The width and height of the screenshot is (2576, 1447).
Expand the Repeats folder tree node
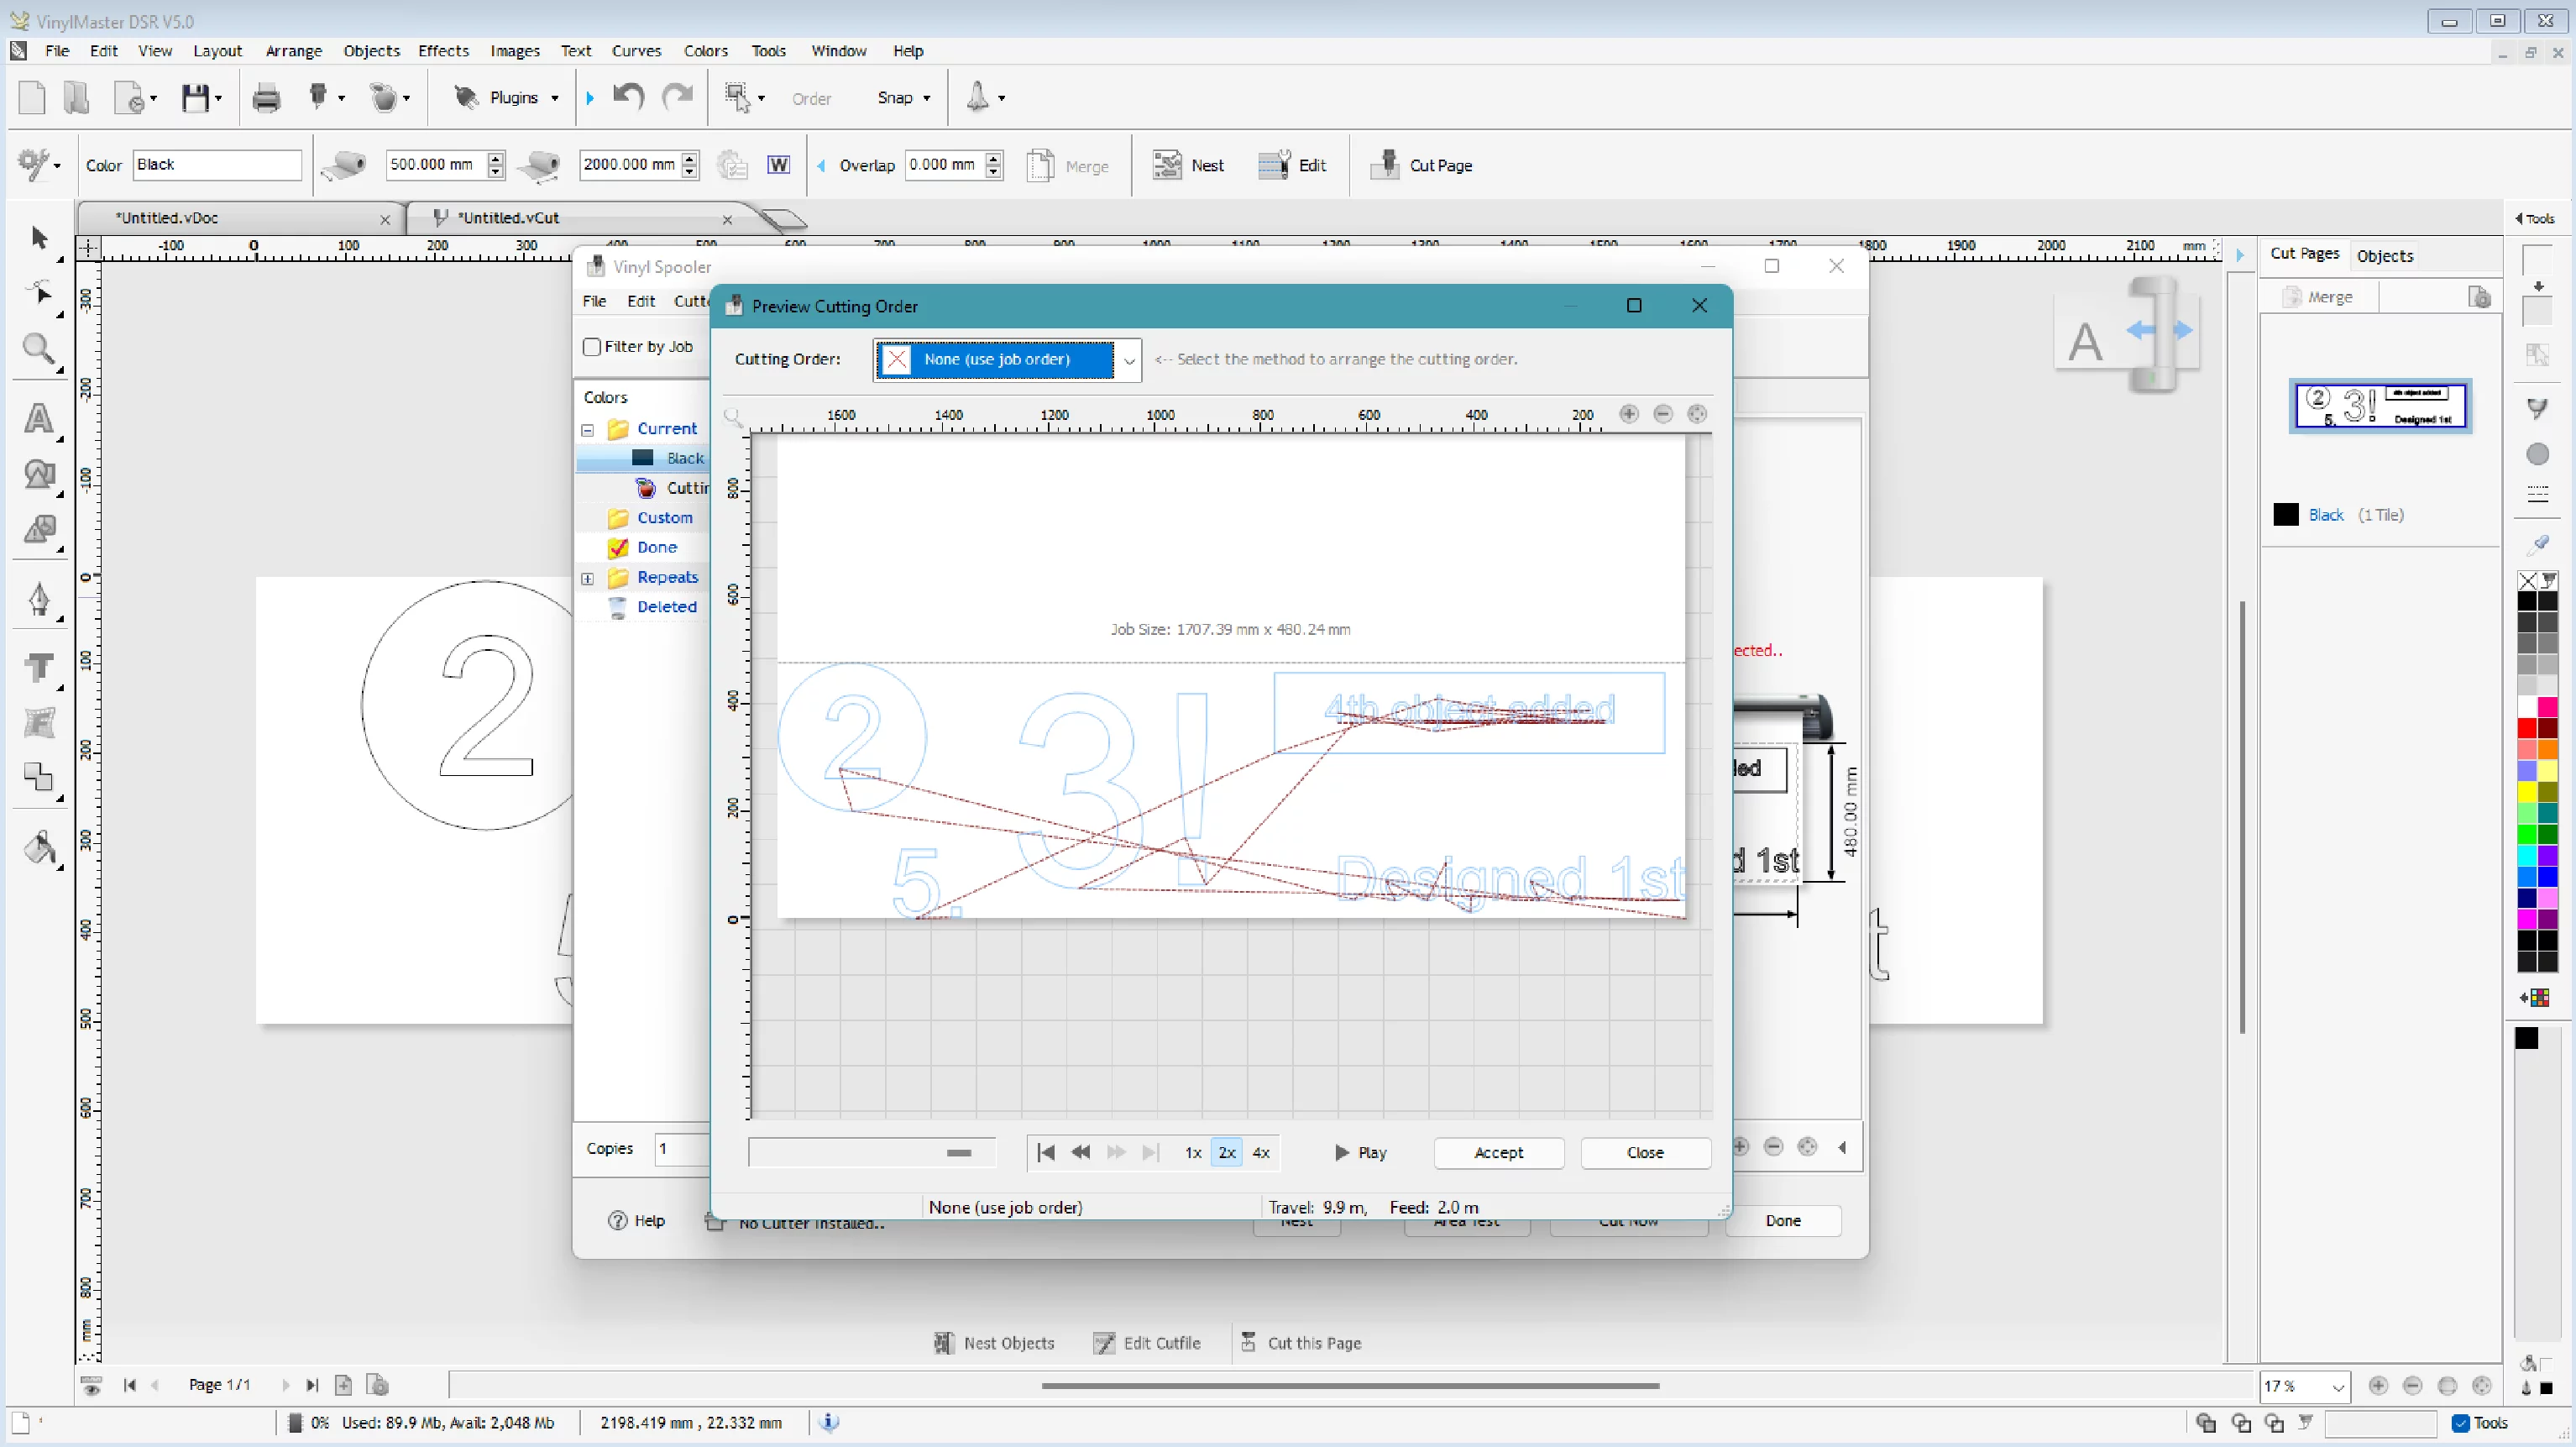pyautogui.click(x=588, y=578)
